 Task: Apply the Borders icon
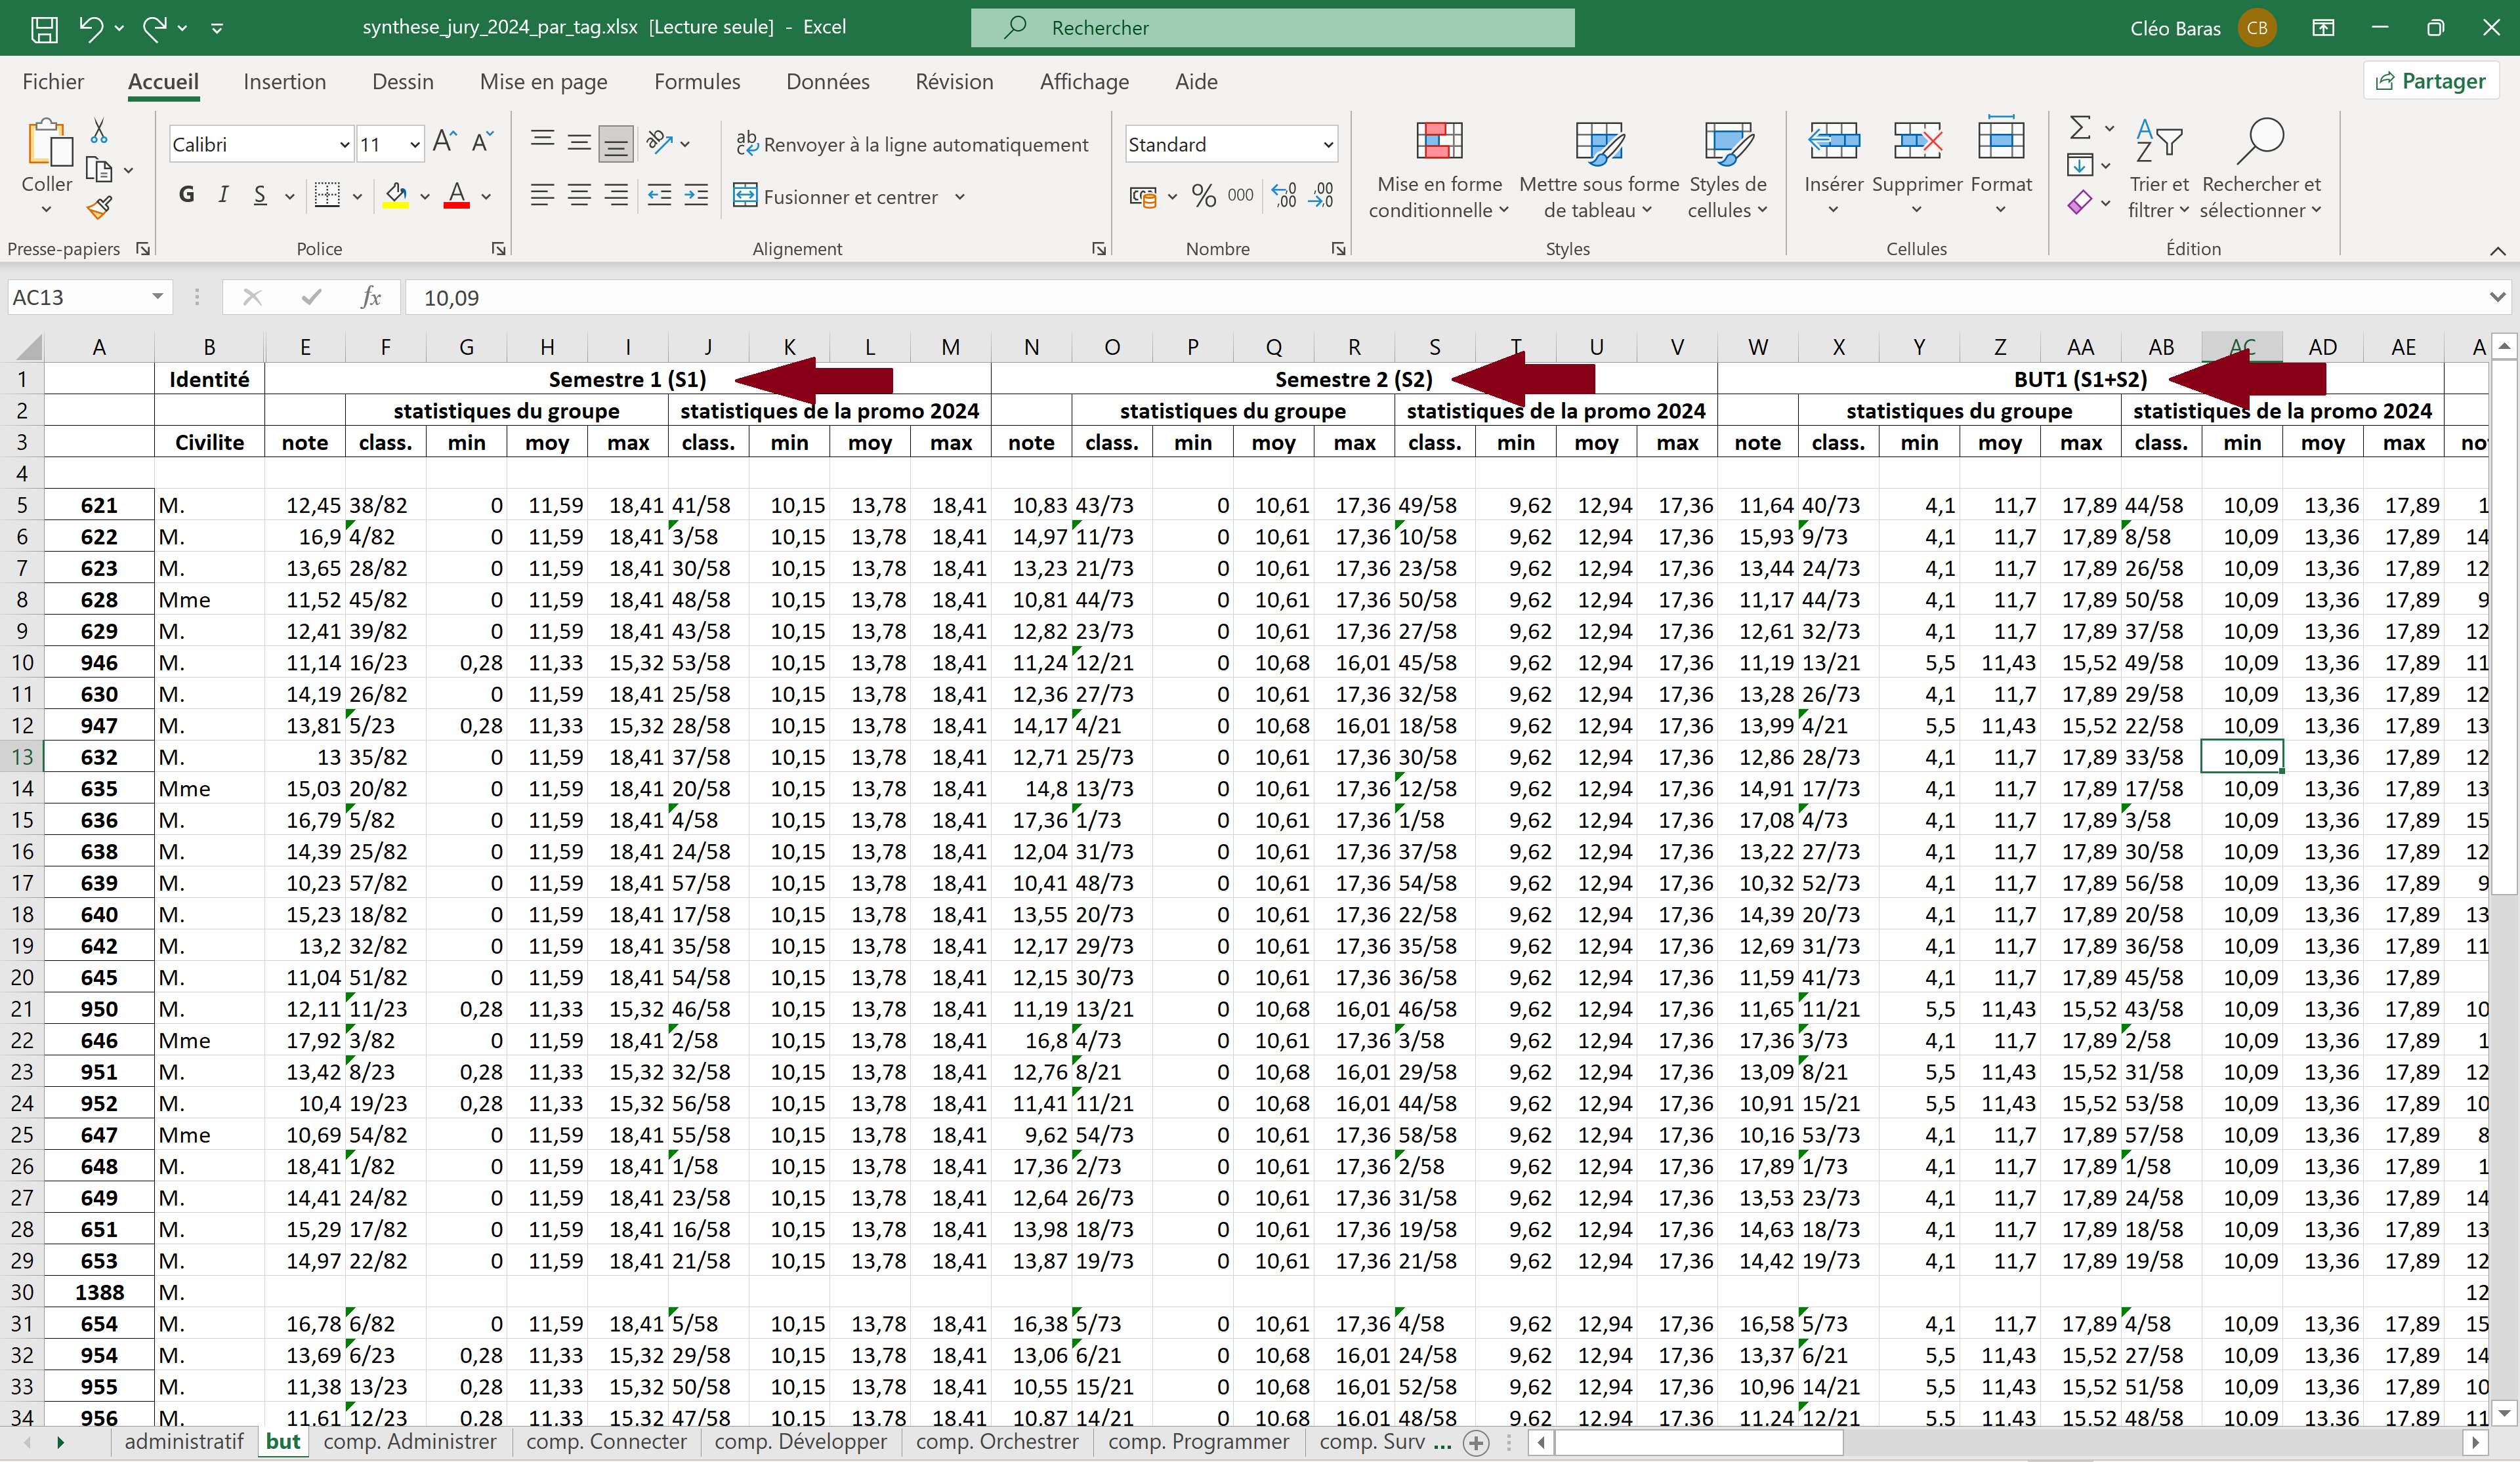coord(327,195)
